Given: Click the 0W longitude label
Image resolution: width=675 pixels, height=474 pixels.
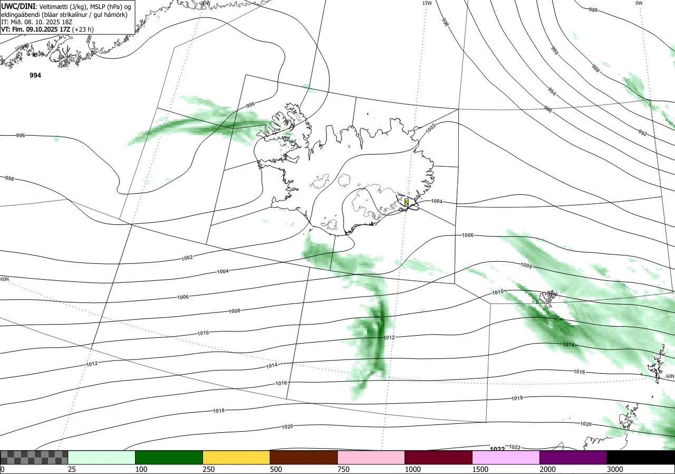Looking at the screenshot, I should pyautogui.click(x=639, y=3).
